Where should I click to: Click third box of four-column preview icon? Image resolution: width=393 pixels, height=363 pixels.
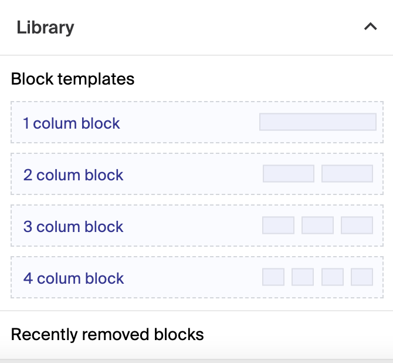(333, 277)
